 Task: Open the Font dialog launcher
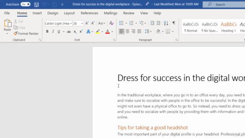click(114, 40)
